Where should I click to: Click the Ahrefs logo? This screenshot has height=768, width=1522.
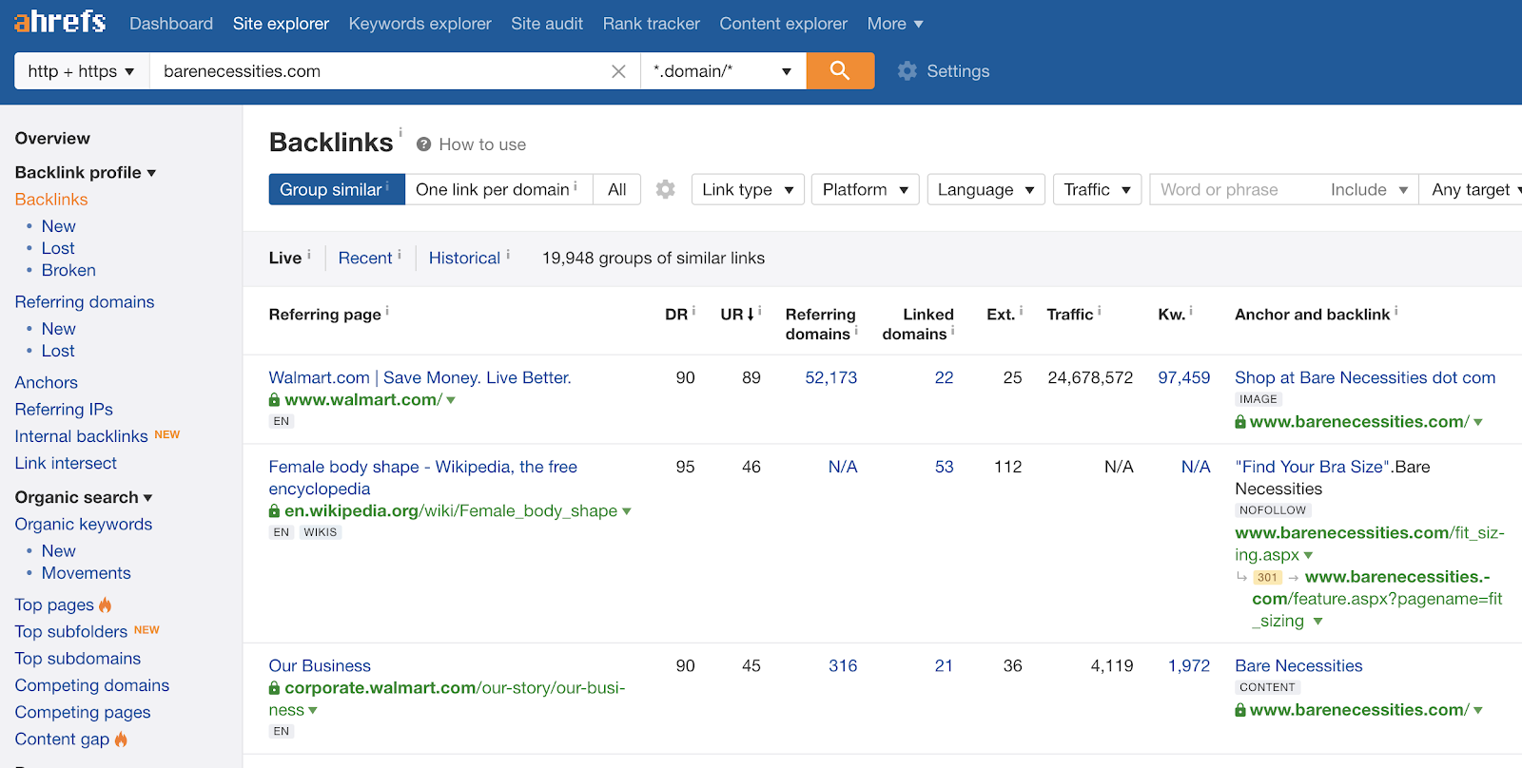[60, 22]
